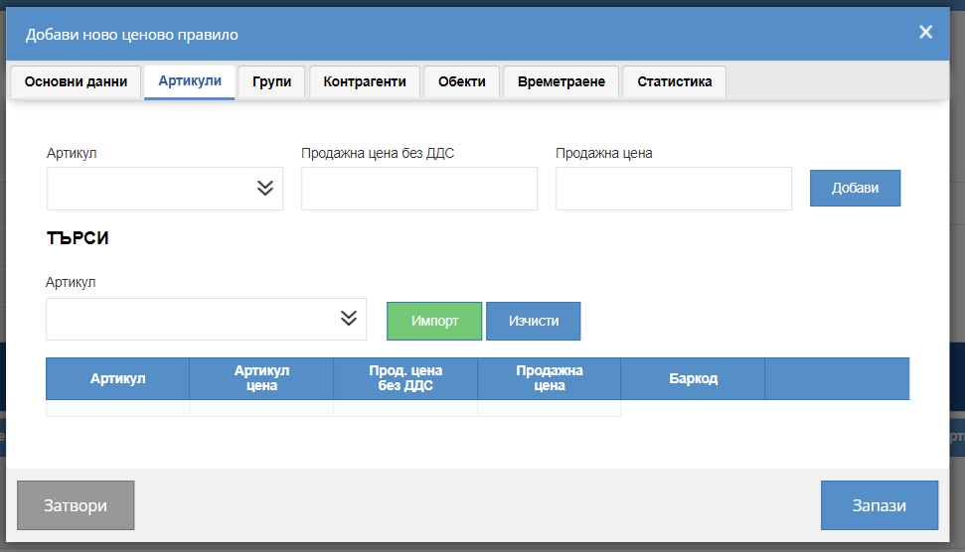Switch to the Контрагенти tab
965x552 pixels.
365,81
